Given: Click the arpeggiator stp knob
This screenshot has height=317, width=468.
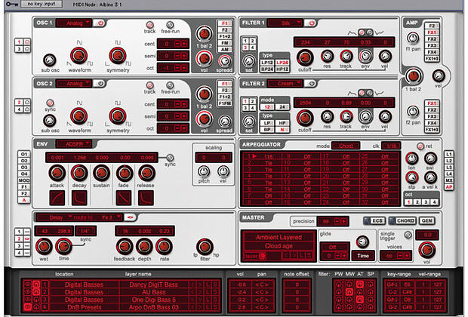Looking at the screenshot, I should point(411,177).
